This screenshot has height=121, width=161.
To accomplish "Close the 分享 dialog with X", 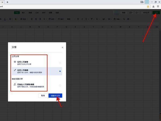I will 63,47.
